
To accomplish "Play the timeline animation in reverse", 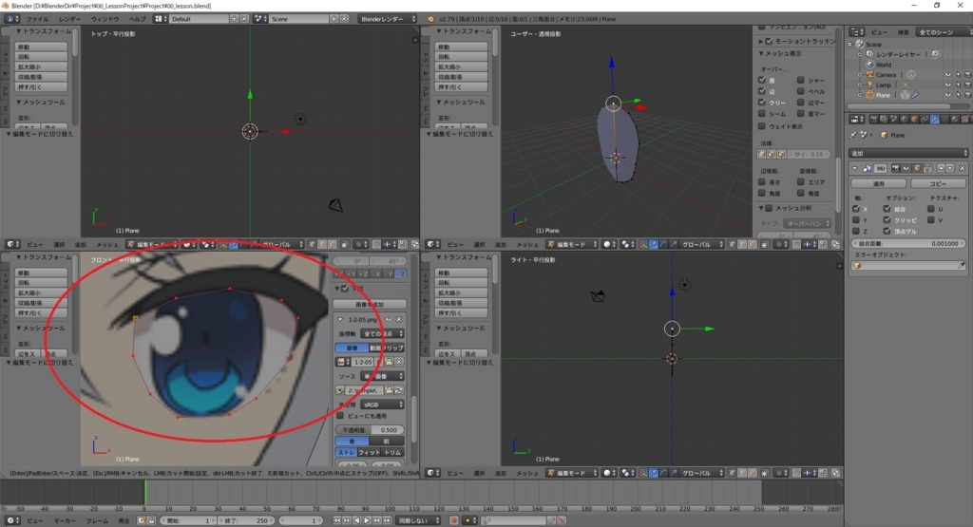I will (357, 520).
